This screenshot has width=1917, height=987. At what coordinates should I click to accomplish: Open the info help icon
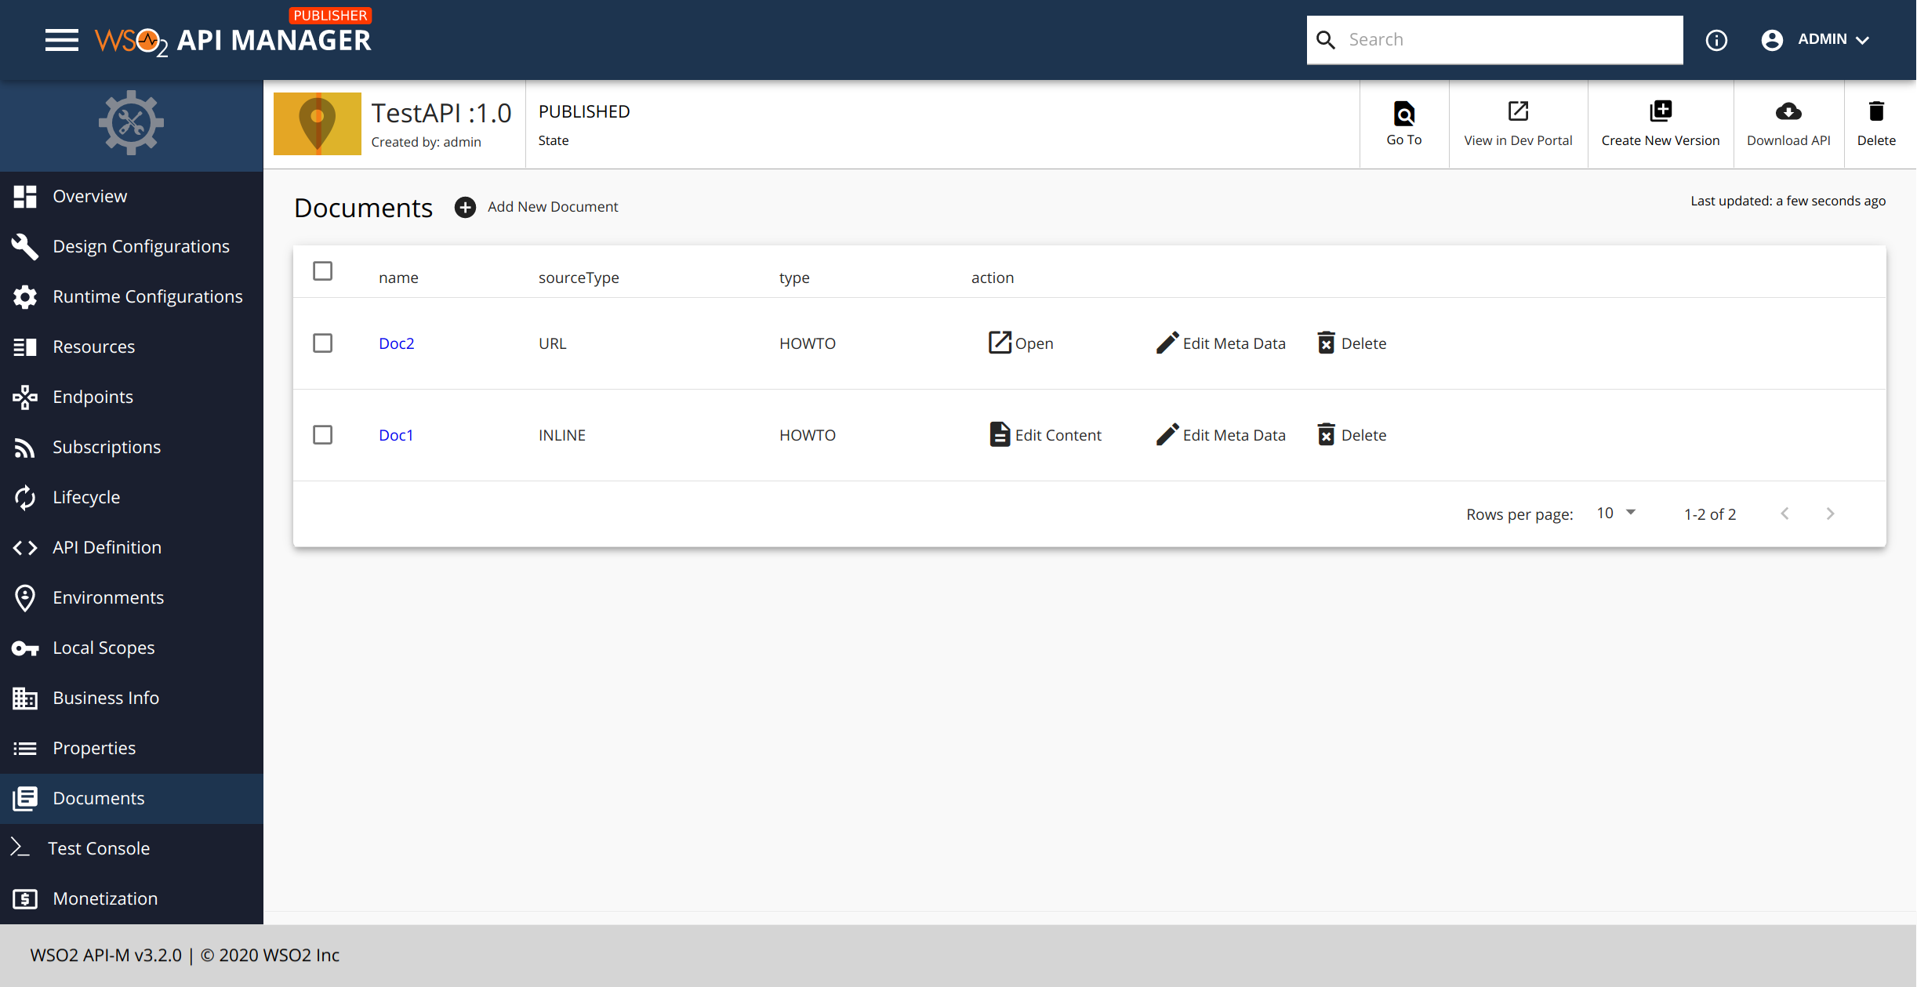click(1716, 40)
